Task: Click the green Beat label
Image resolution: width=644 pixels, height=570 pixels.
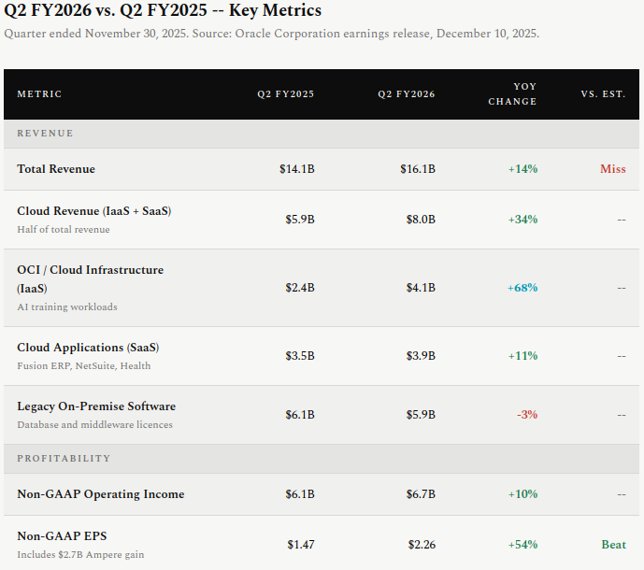Action: coord(613,545)
